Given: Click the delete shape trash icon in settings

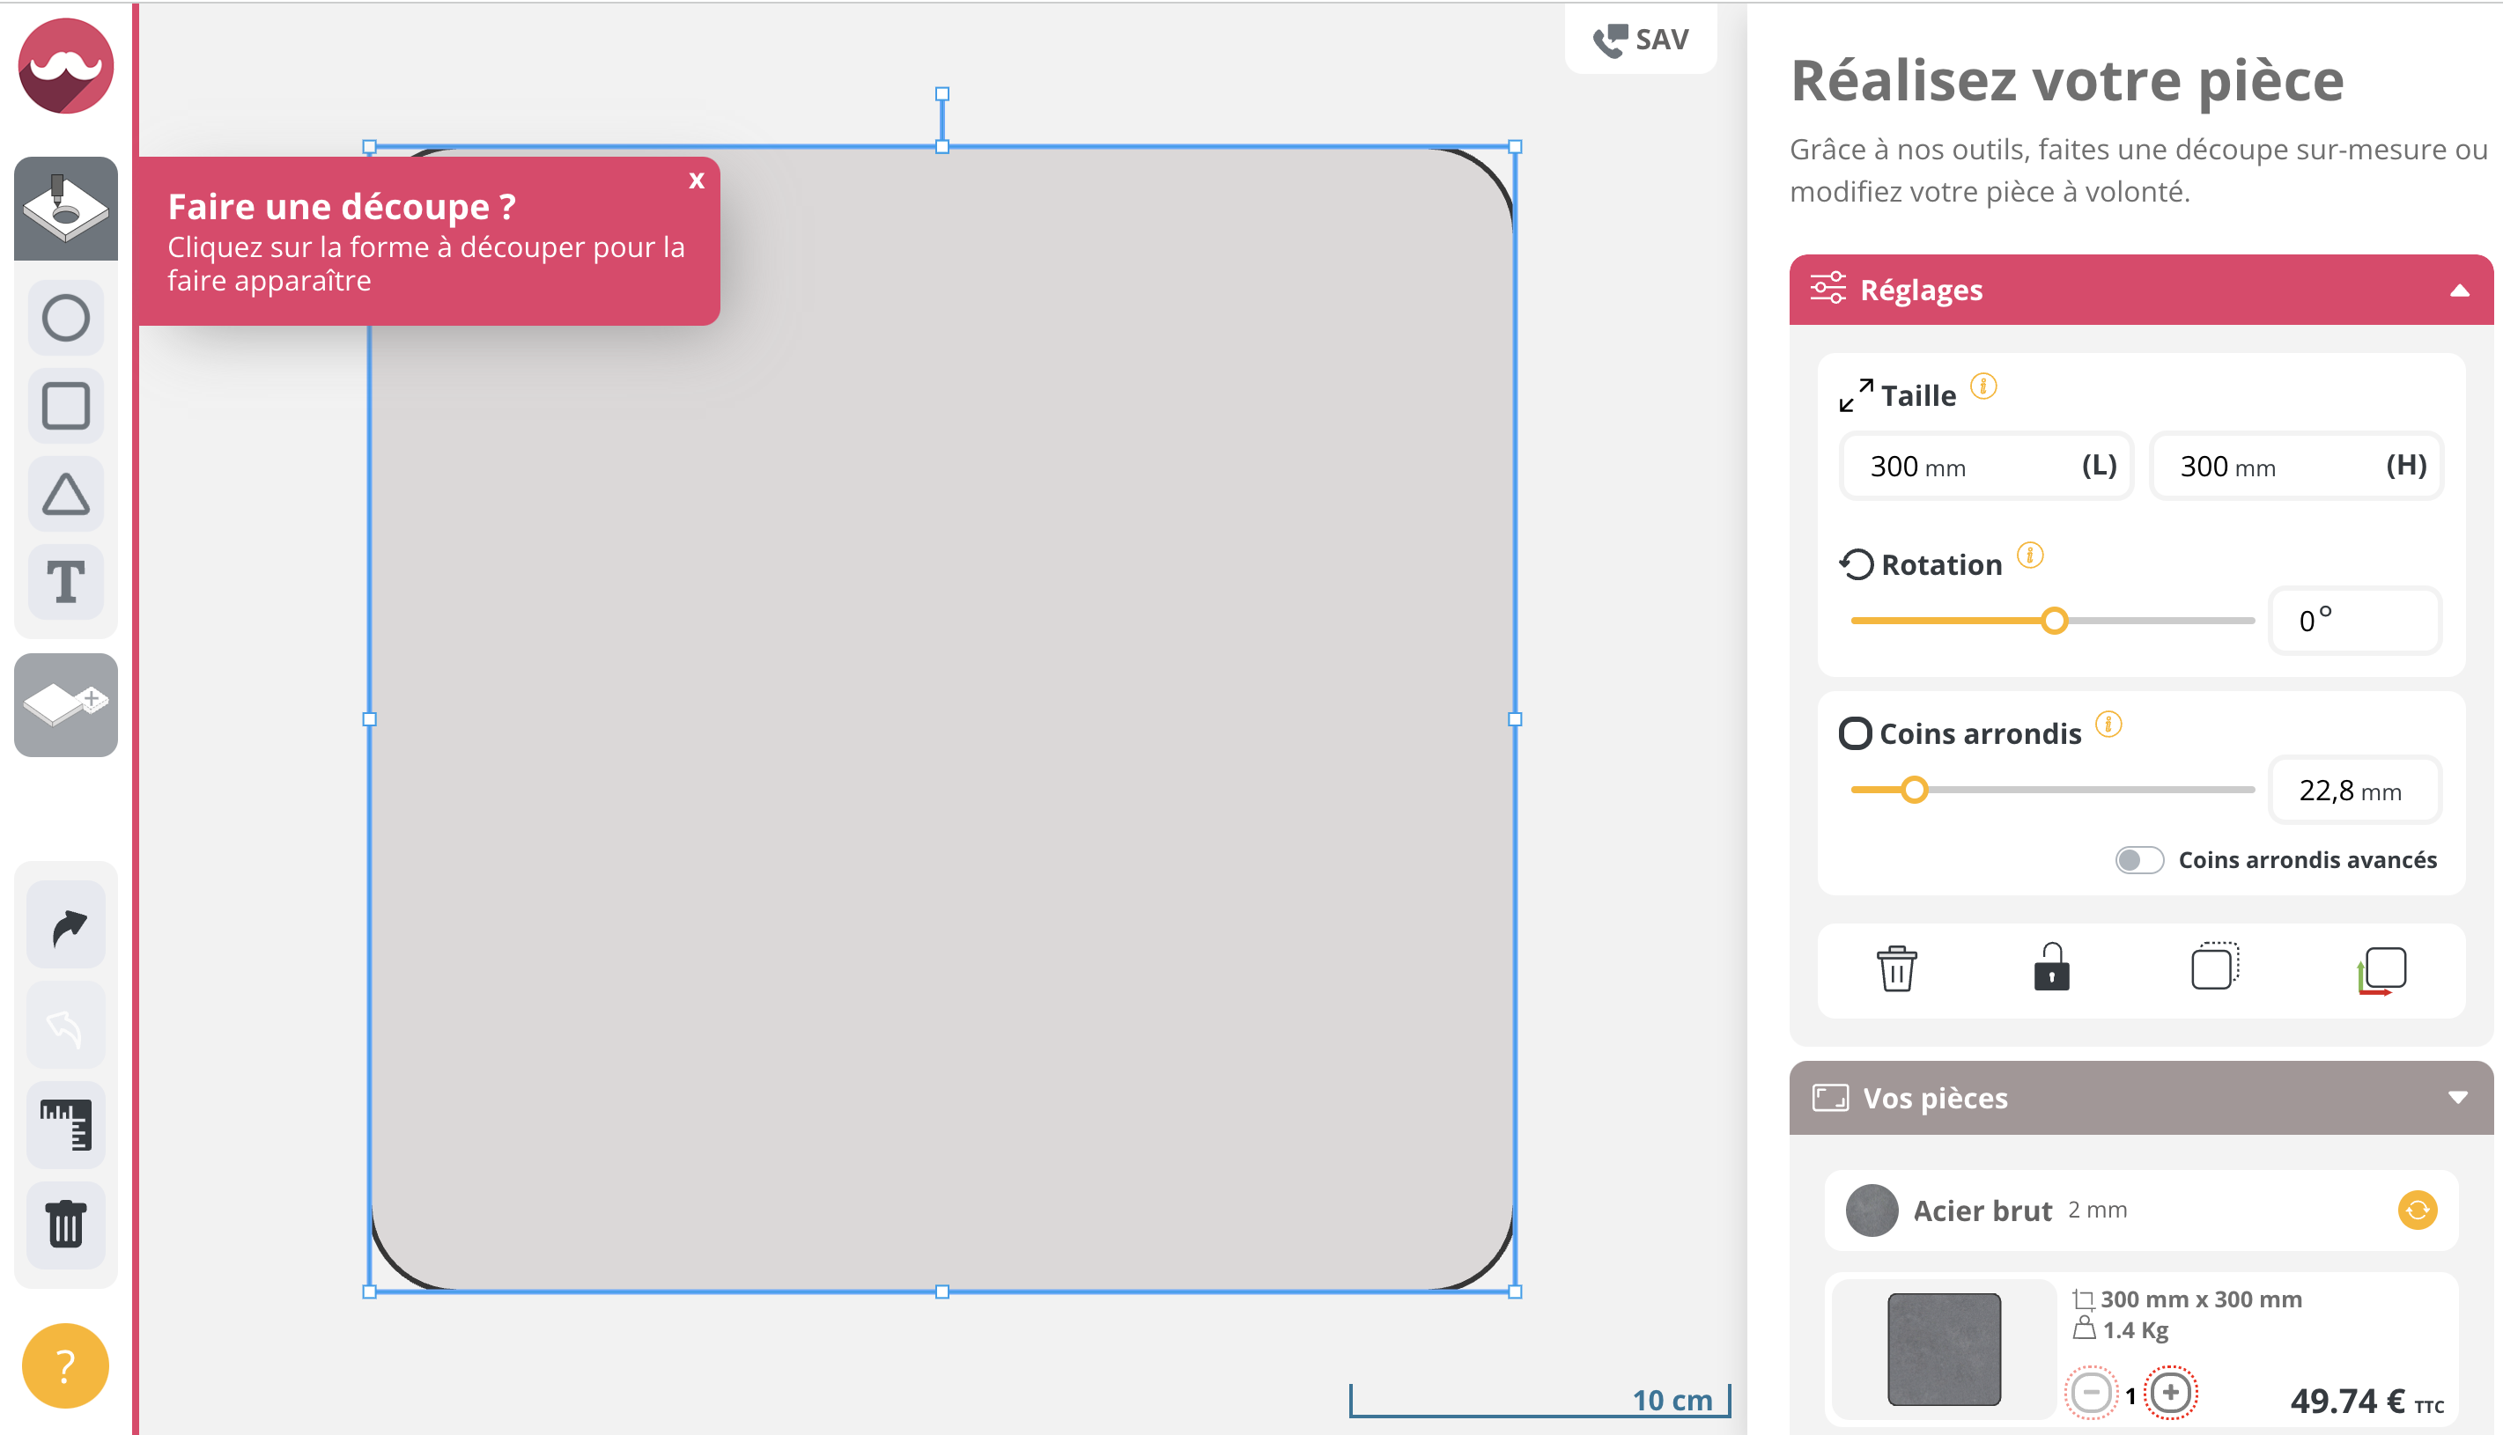Looking at the screenshot, I should (x=1897, y=968).
